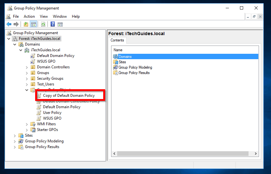Select Copy of Default Domain Policy GPO

[x=69, y=96]
